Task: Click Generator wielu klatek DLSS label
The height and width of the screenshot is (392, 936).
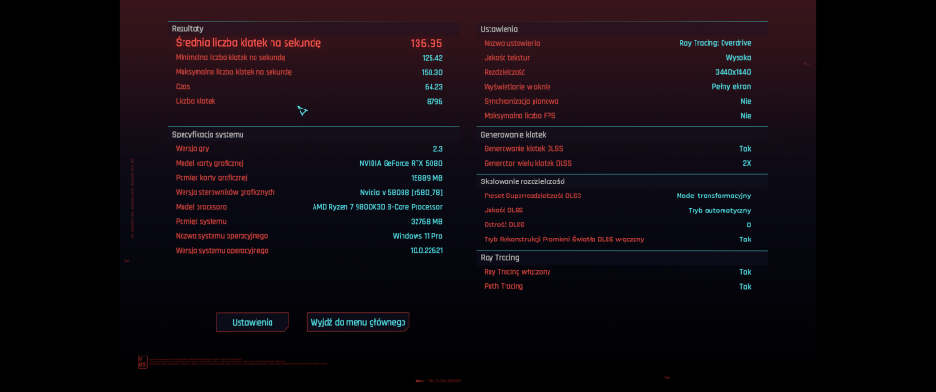Action: (x=528, y=164)
